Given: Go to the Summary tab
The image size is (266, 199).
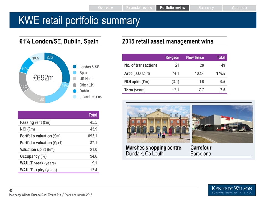Looking at the screenshot, I should coord(206,8).
